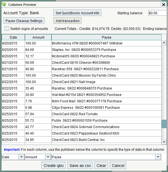Select the Mission Sq Family Chiro cell
Screen dimensions: 168x172
(x=106, y=75)
